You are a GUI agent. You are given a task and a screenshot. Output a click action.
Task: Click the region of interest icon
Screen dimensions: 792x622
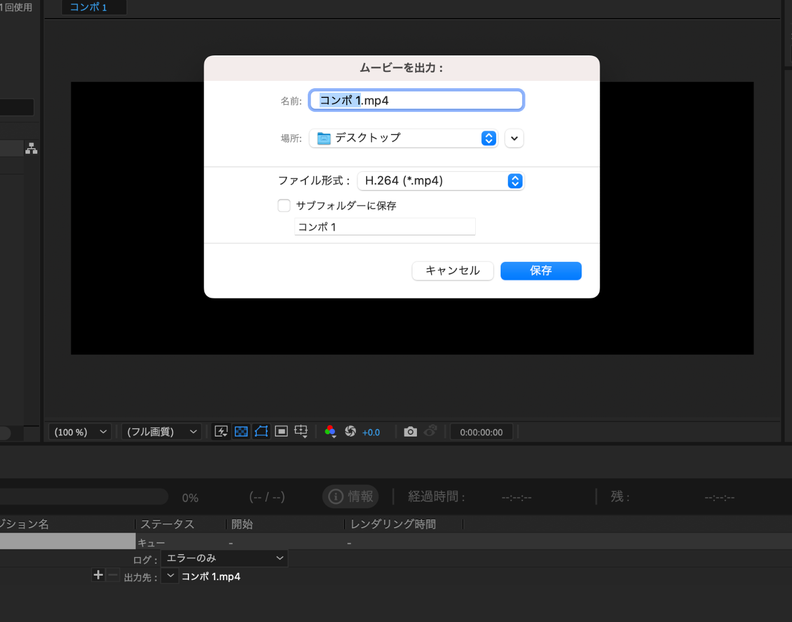pos(281,431)
